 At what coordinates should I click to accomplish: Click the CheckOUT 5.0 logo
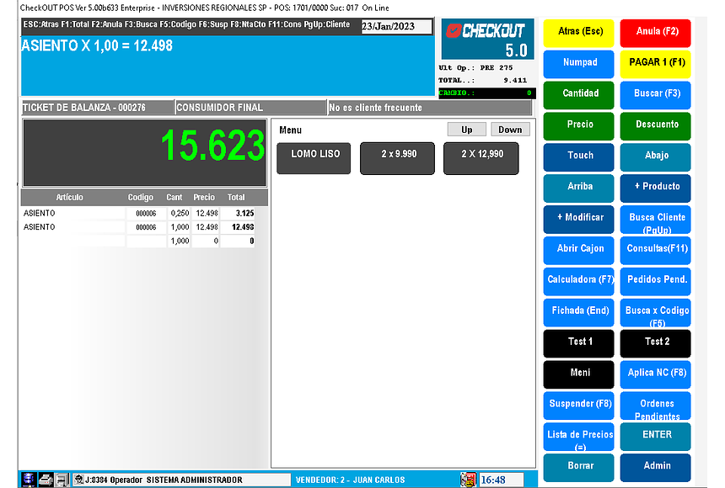pos(486,39)
